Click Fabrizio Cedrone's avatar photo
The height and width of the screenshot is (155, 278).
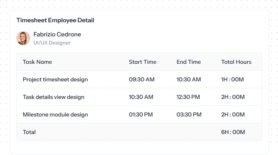[23, 38]
